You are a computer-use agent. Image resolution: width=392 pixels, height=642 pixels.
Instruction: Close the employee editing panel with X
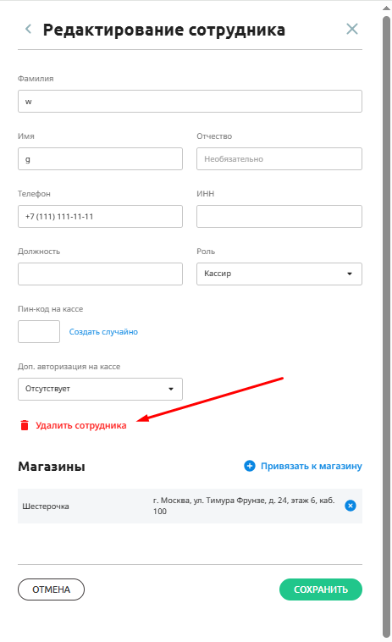click(352, 29)
